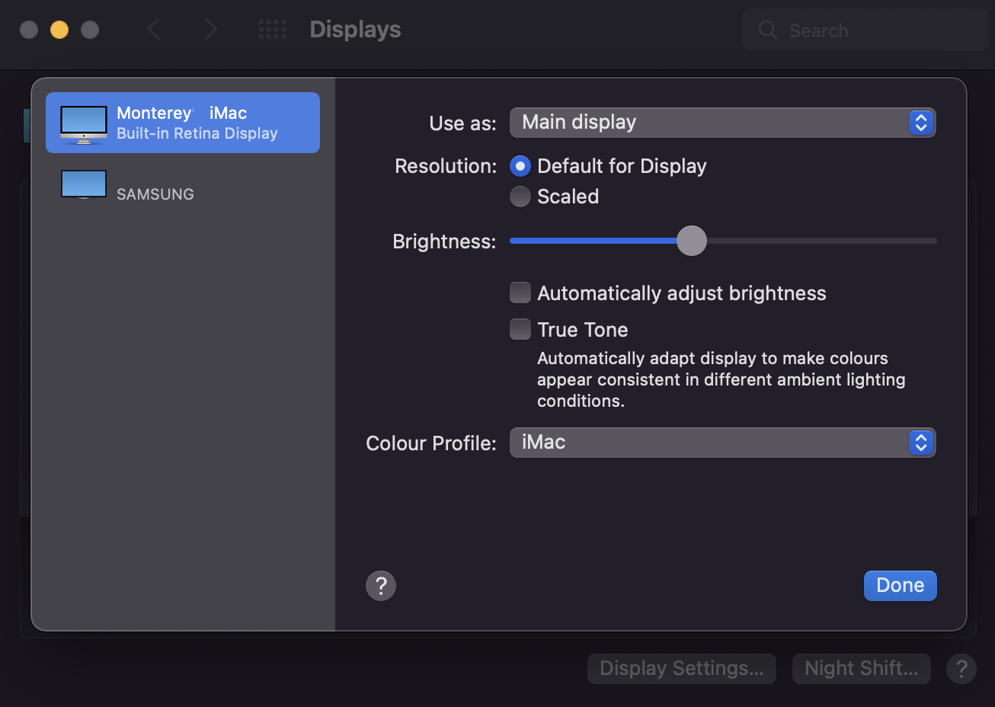
Task: Click the search magnifying glass icon
Action: click(768, 30)
